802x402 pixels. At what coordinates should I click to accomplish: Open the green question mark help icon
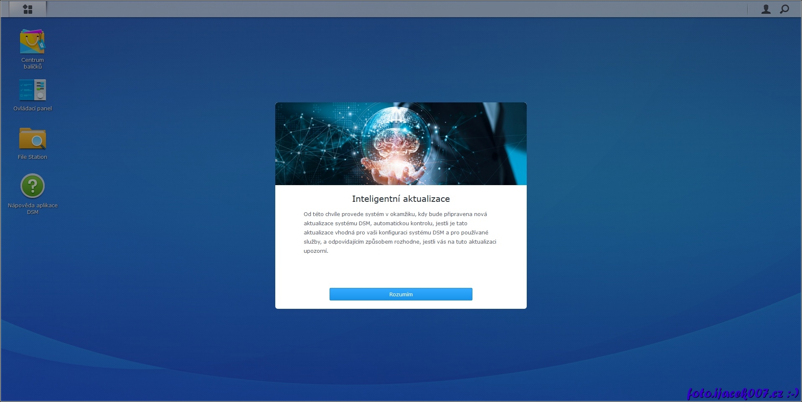tap(32, 186)
